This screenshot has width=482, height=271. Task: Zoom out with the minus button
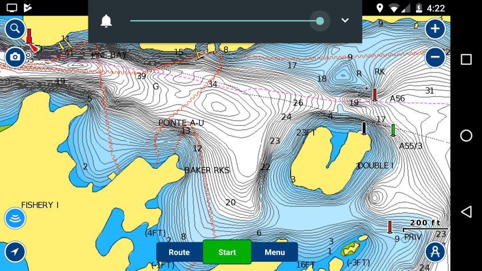tap(435, 57)
